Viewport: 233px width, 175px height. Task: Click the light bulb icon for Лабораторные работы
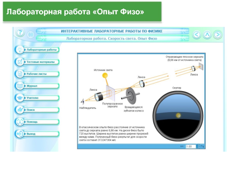coord(20,50)
